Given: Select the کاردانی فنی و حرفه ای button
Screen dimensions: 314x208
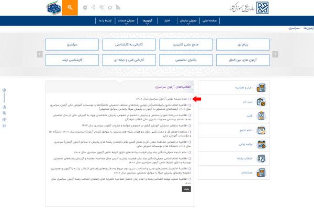Looking at the screenshot, I should tap(129, 60).
